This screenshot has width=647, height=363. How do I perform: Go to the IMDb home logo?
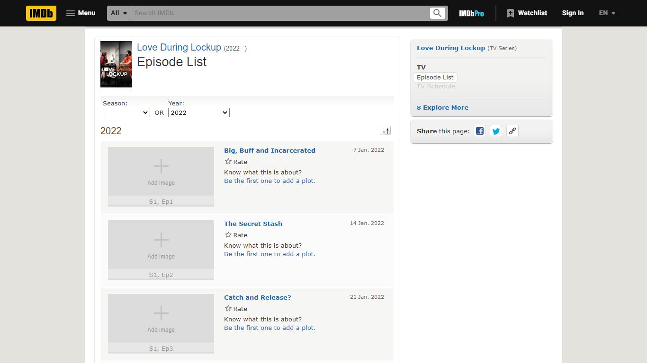[41, 13]
